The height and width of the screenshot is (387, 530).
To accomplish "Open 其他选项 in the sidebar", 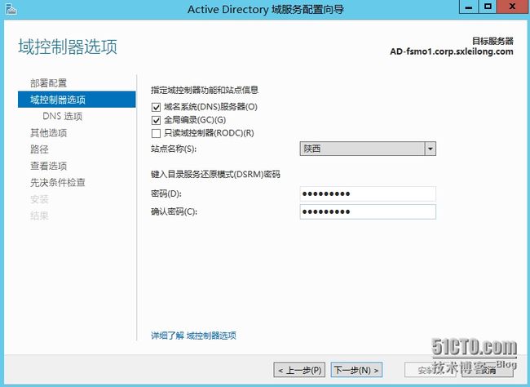I will click(x=48, y=133).
